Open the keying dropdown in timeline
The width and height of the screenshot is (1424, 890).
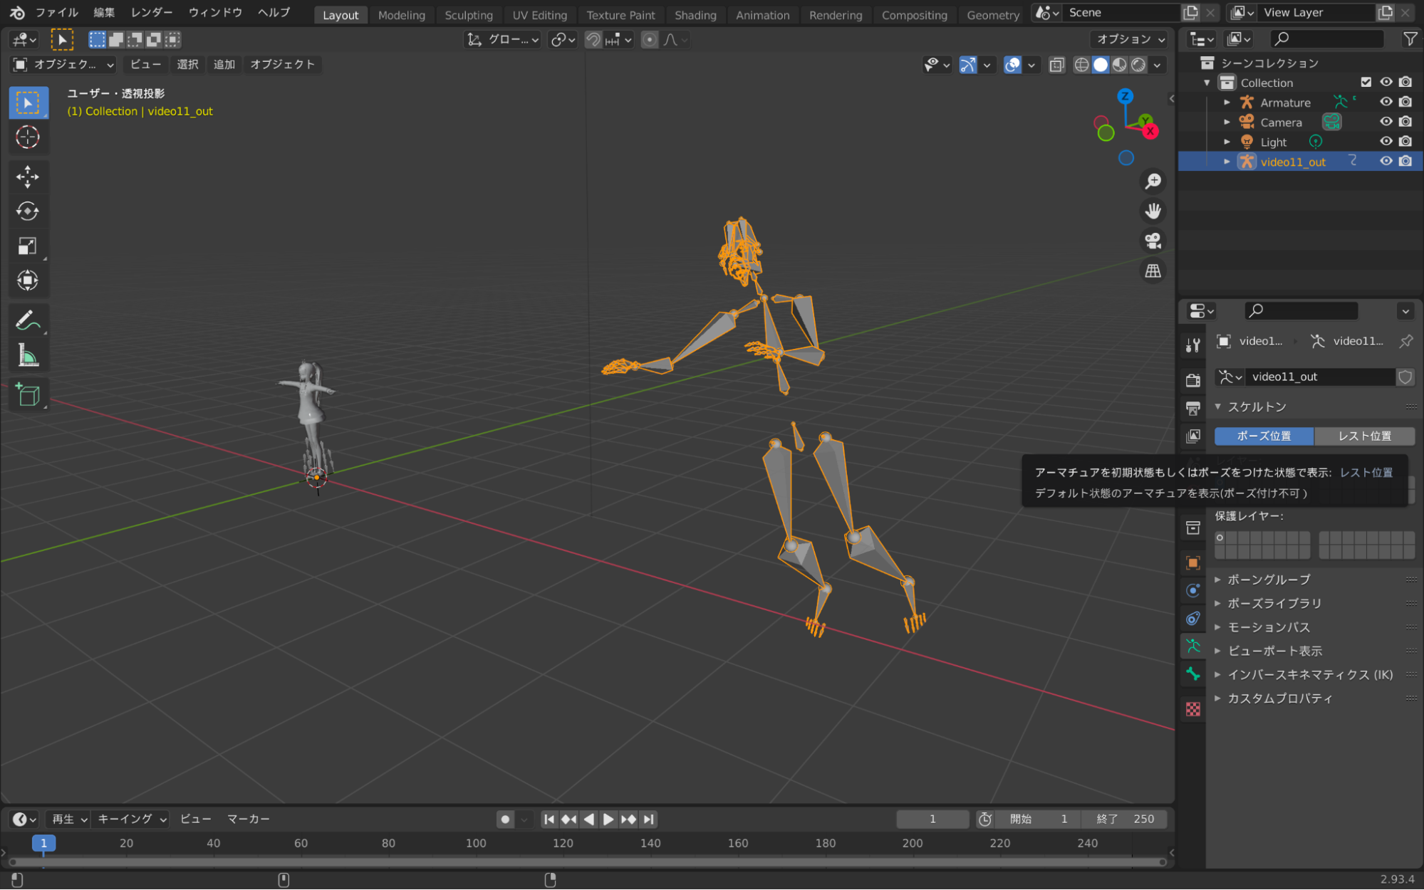click(x=132, y=820)
